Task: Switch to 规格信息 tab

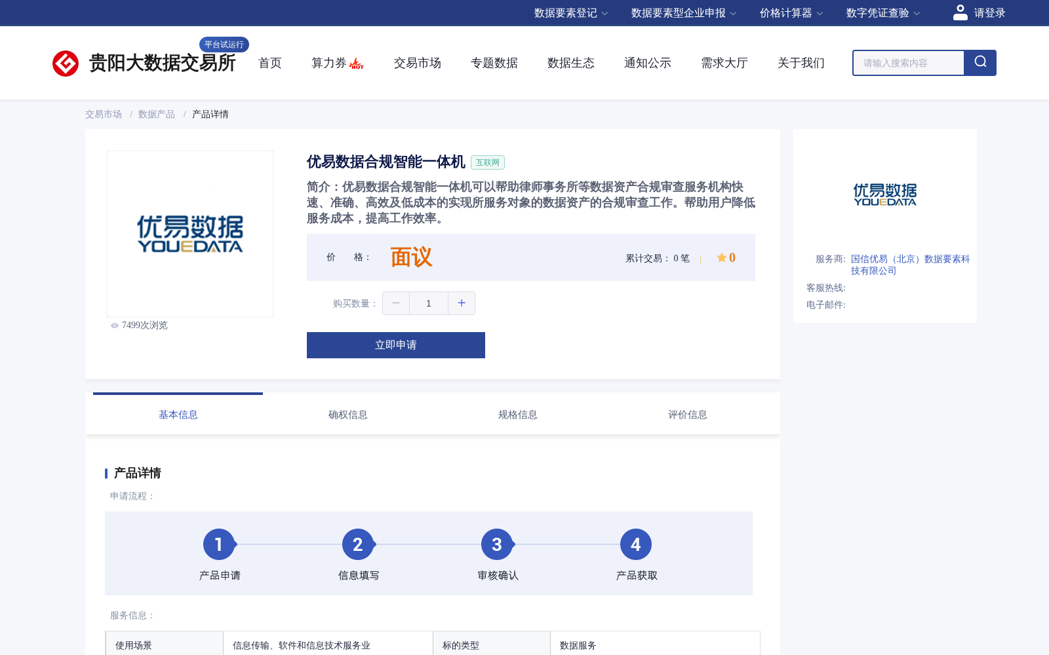Action: coord(518,415)
